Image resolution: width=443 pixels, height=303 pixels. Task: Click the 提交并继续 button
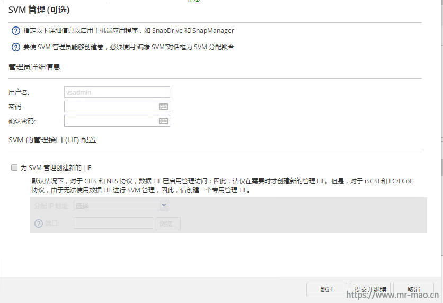click(x=370, y=289)
